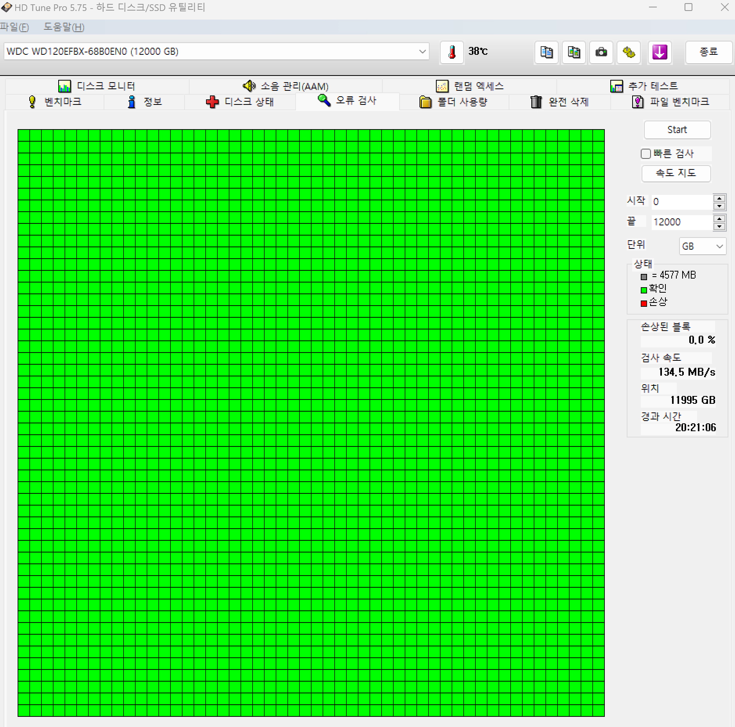The height and width of the screenshot is (727, 735).
Task: Click the 38℃ temperature reading
Action: pyautogui.click(x=478, y=51)
